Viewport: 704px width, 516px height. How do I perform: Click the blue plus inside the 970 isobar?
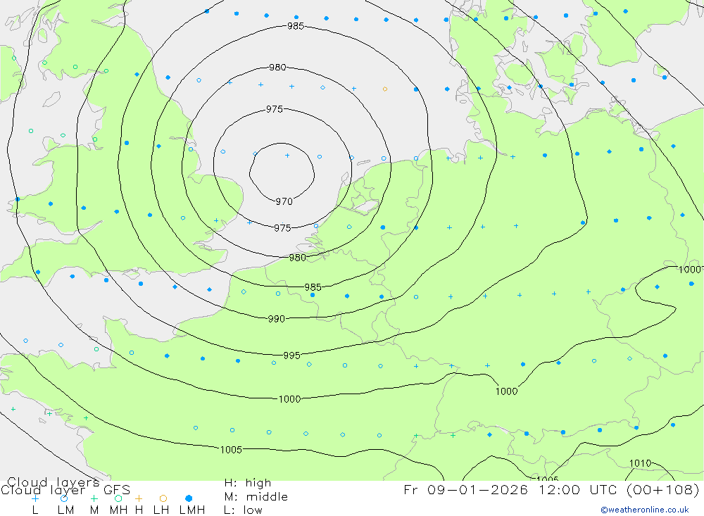tap(287, 156)
